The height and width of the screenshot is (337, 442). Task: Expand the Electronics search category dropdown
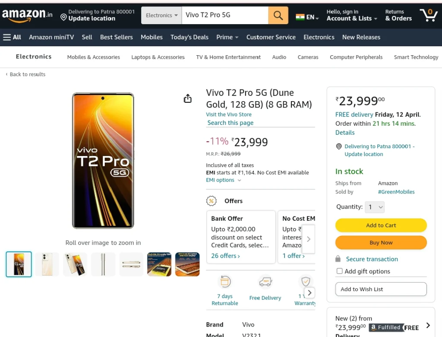pos(161,15)
